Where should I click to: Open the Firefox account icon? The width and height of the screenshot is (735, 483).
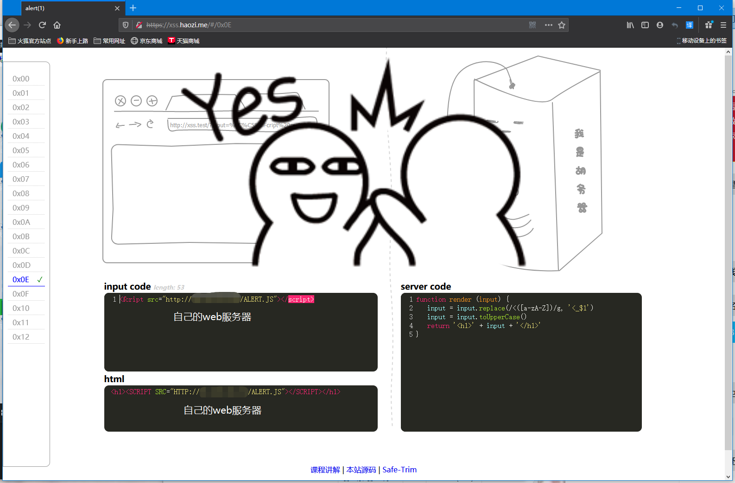click(x=660, y=25)
